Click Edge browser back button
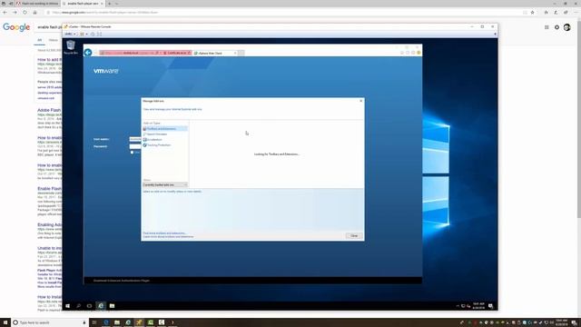 pyautogui.click(x=5, y=12)
